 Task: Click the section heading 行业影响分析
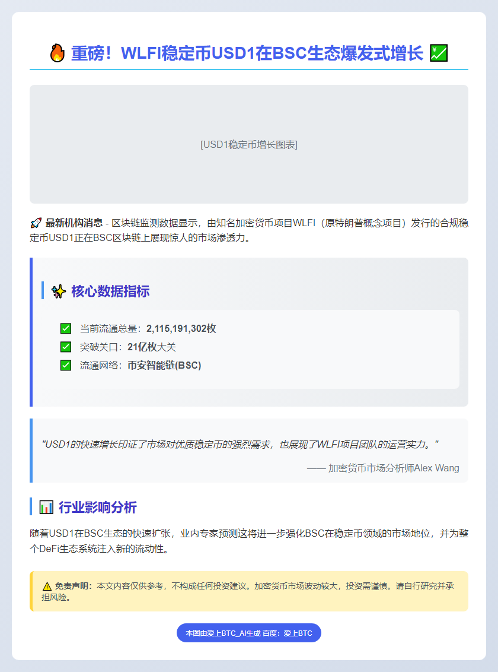coord(98,508)
